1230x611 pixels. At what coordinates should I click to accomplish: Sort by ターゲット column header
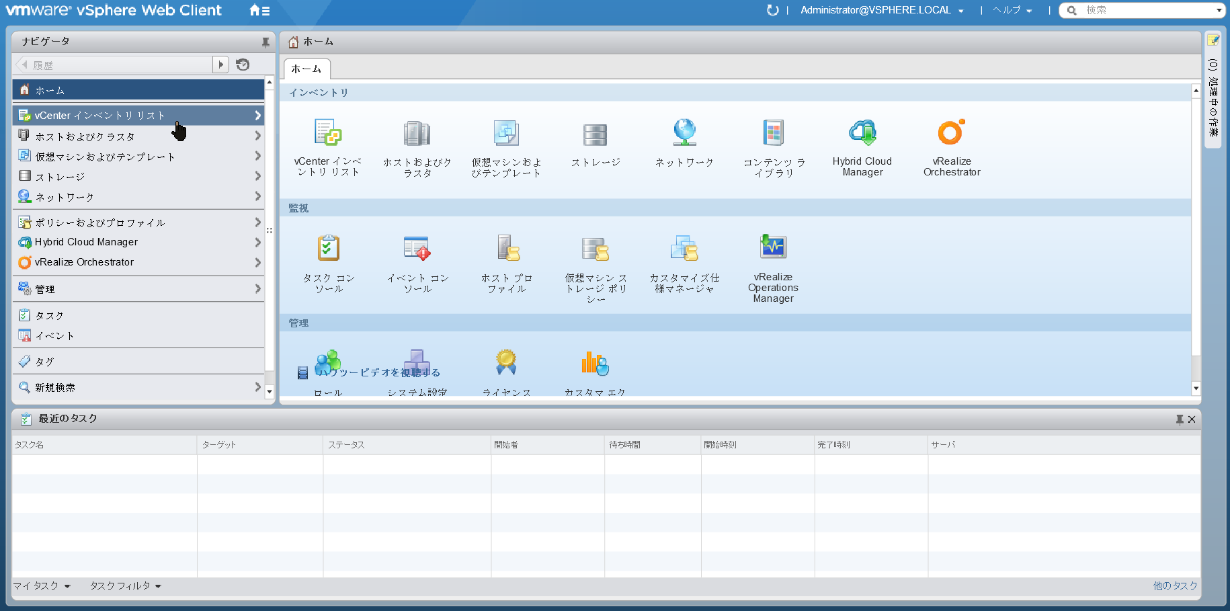(x=260, y=444)
